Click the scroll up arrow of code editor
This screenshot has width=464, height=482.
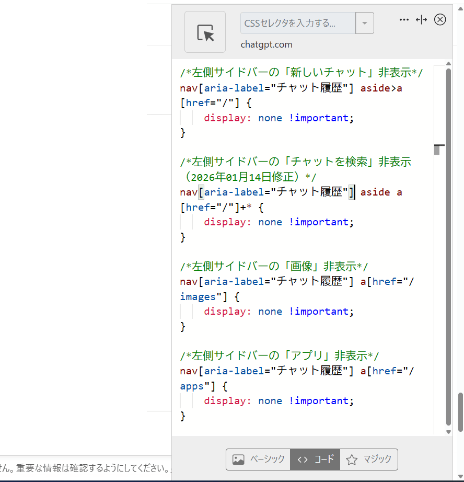[448, 64]
